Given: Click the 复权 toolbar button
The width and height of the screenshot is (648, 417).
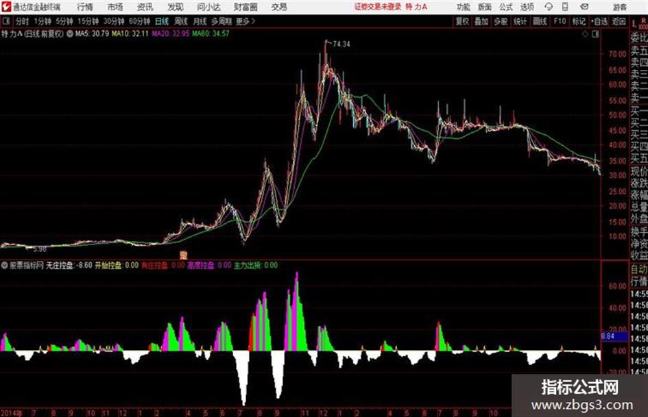Looking at the screenshot, I should tap(462, 21).
